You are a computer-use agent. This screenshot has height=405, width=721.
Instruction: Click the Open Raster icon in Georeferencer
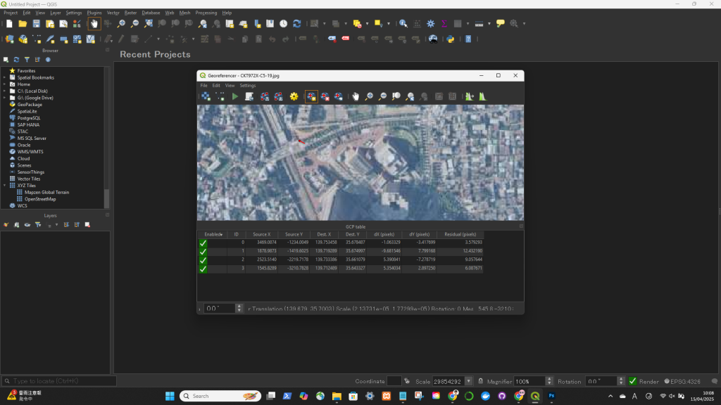click(x=206, y=96)
